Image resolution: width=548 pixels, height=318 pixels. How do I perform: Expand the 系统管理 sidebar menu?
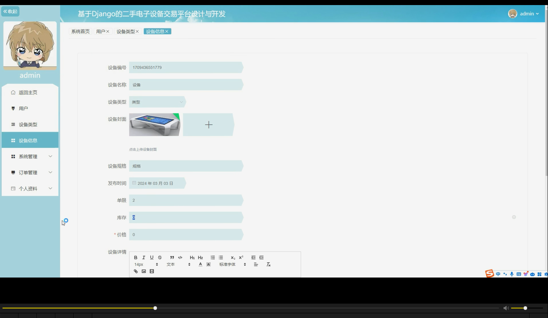pyautogui.click(x=30, y=156)
